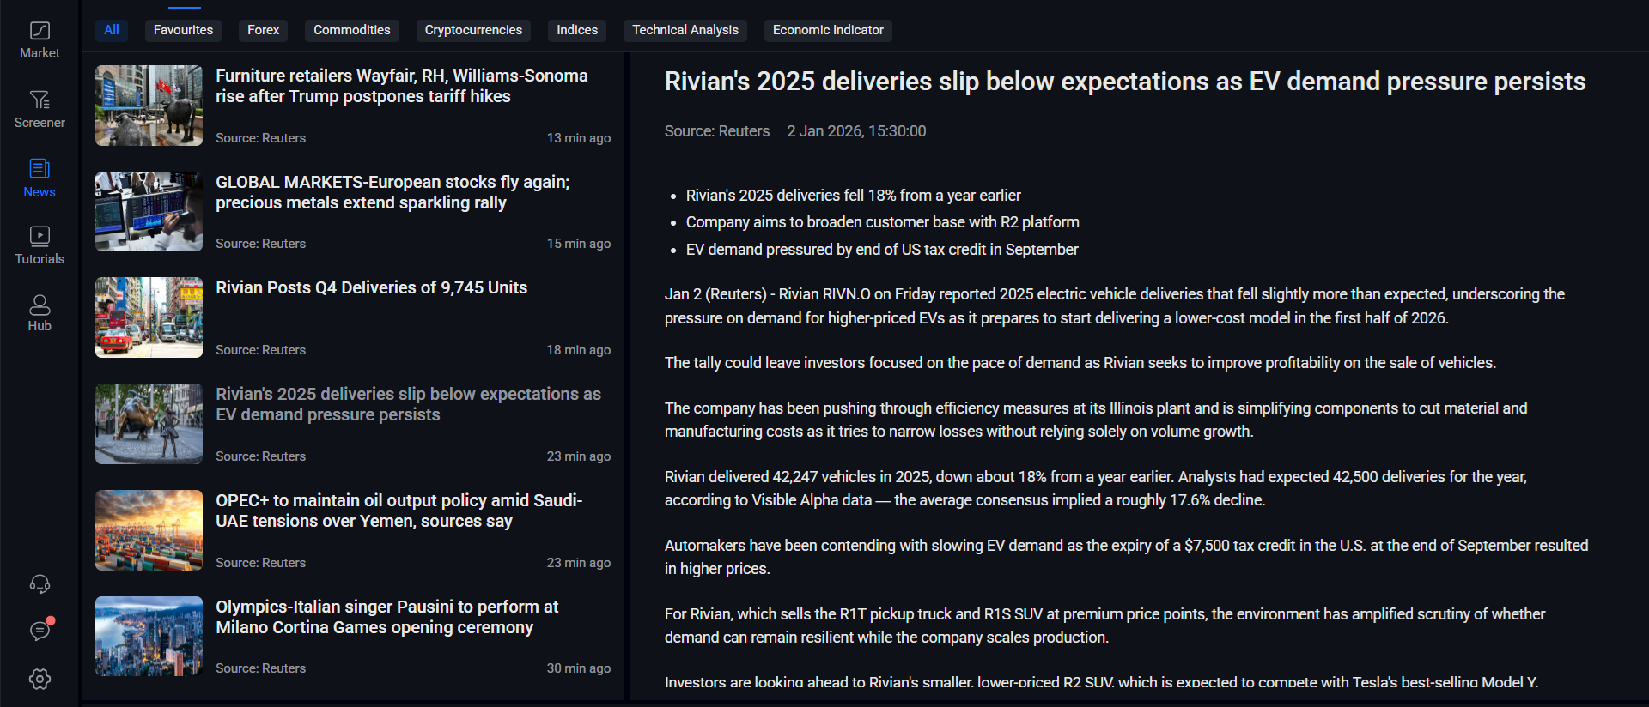Click the OPEC+ container port thumbnail
This screenshot has height=707, width=1649.
pos(149,530)
